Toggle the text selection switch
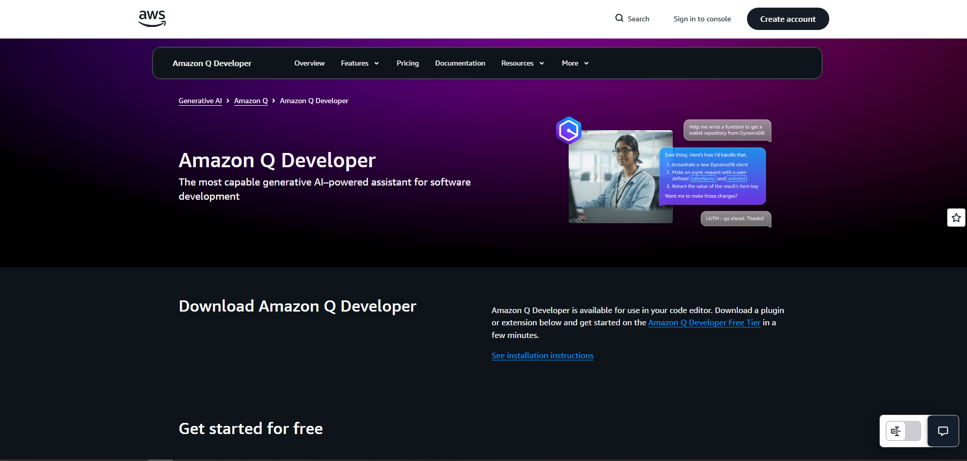967x461 pixels. click(903, 431)
